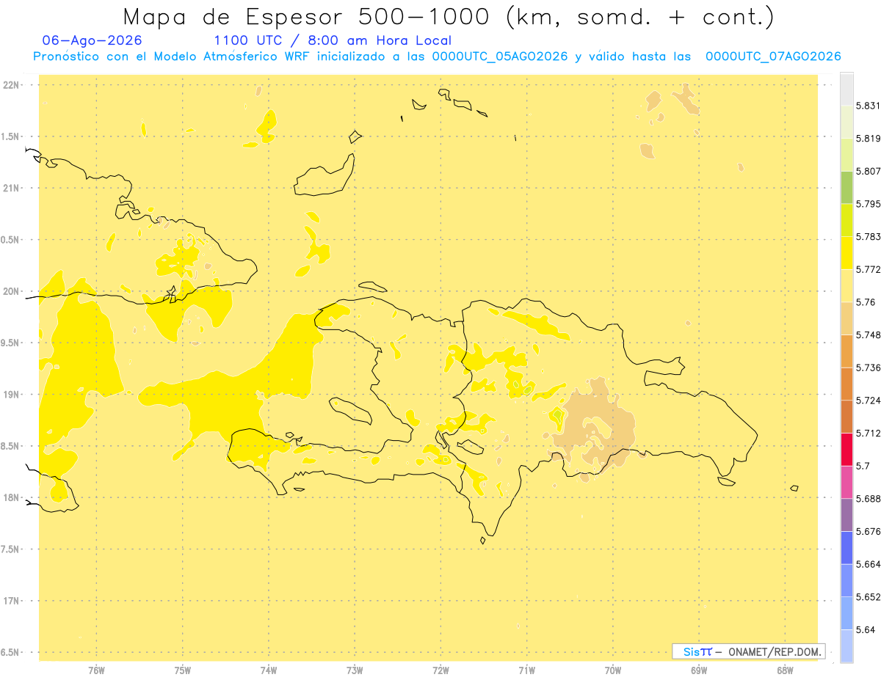Click the legend value 5.831
The image size is (881, 680).
coord(869,106)
